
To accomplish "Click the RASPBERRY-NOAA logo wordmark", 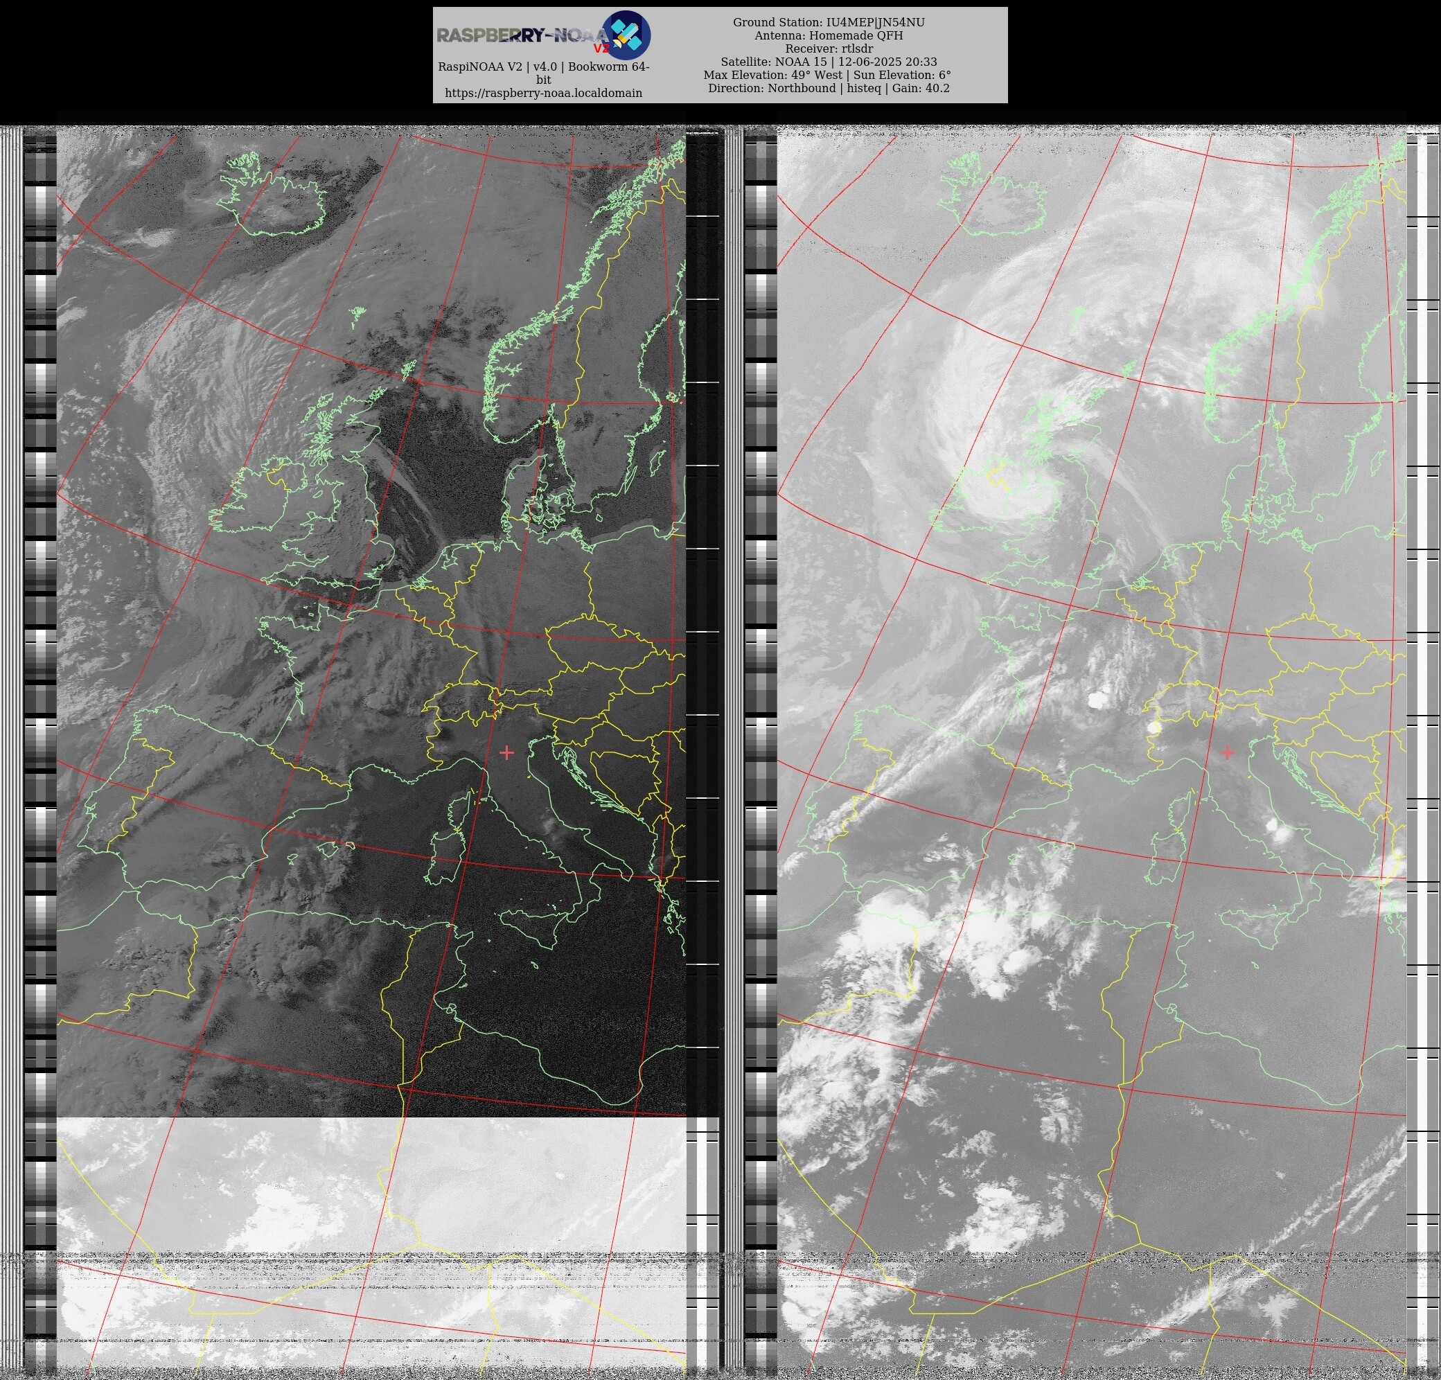I will click(x=523, y=35).
